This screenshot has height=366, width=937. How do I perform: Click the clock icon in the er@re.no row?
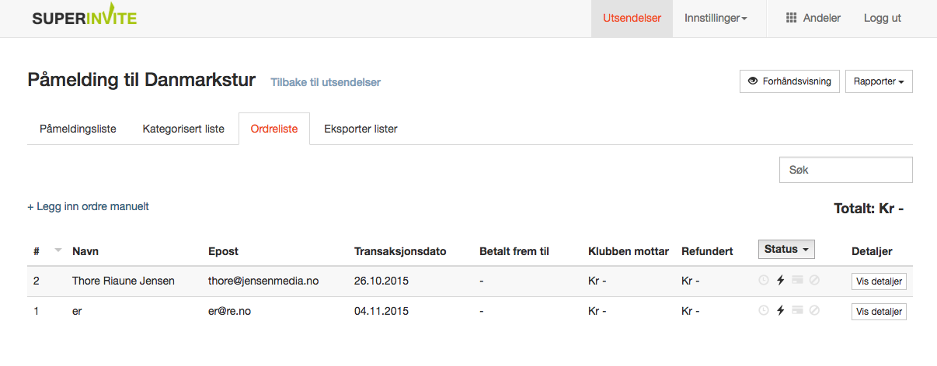764,311
